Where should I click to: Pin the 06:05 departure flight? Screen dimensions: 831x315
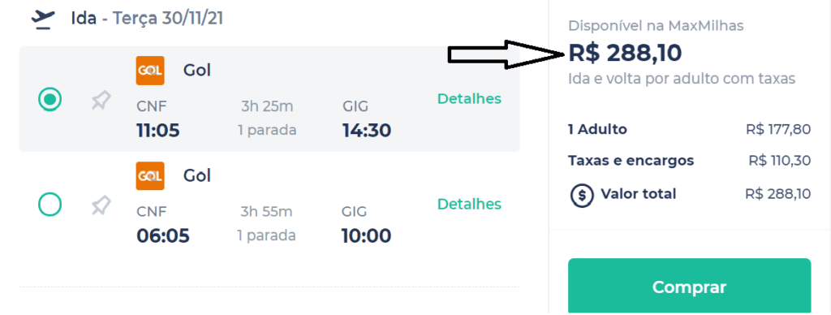(x=101, y=205)
